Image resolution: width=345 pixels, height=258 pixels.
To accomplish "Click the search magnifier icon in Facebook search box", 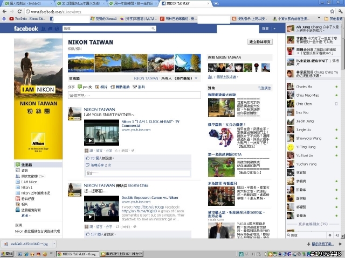I will [x=153, y=28].
